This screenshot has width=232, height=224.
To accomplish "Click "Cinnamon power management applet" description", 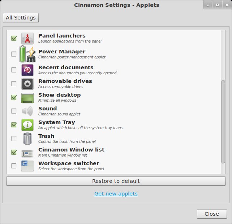I will 72,57.
